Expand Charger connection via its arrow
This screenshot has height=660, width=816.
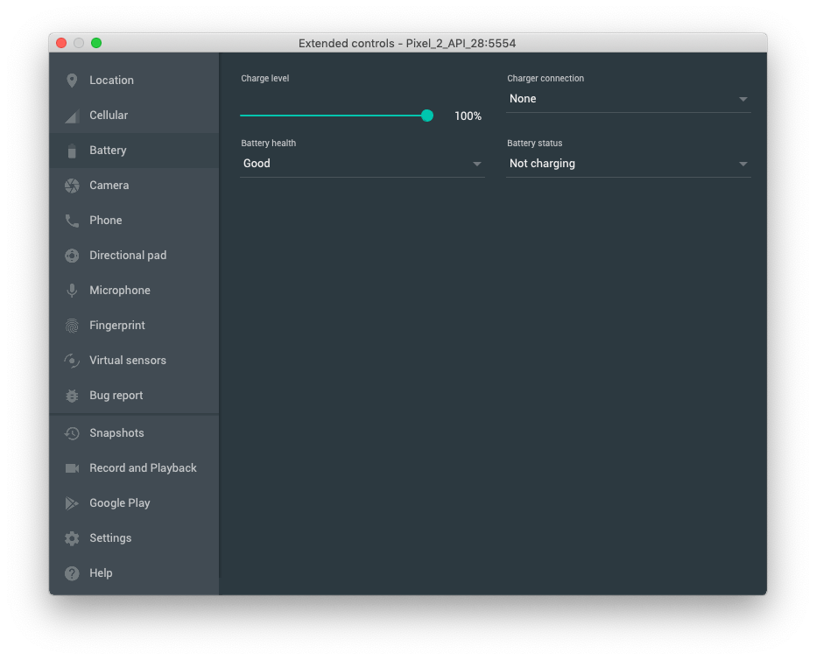[743, 99]
